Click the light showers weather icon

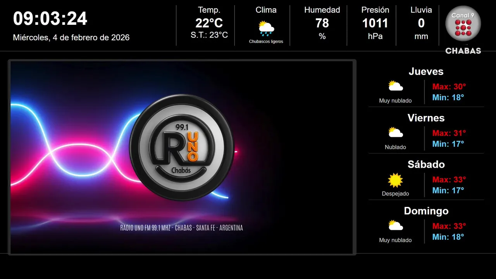click(266, 28)
